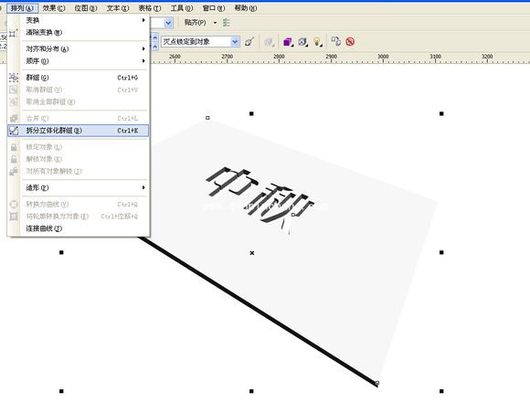Click the greyed 合并 (Combine) entry

(78, 118)
